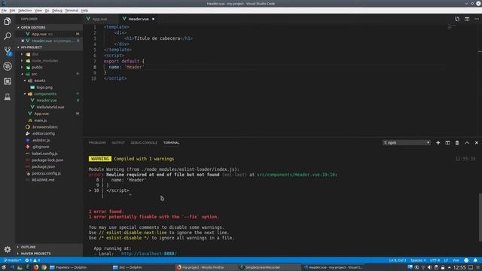Screen dimensions: 482x271
Task: Click volume icon in system tray
Action: tap(430, 267)
